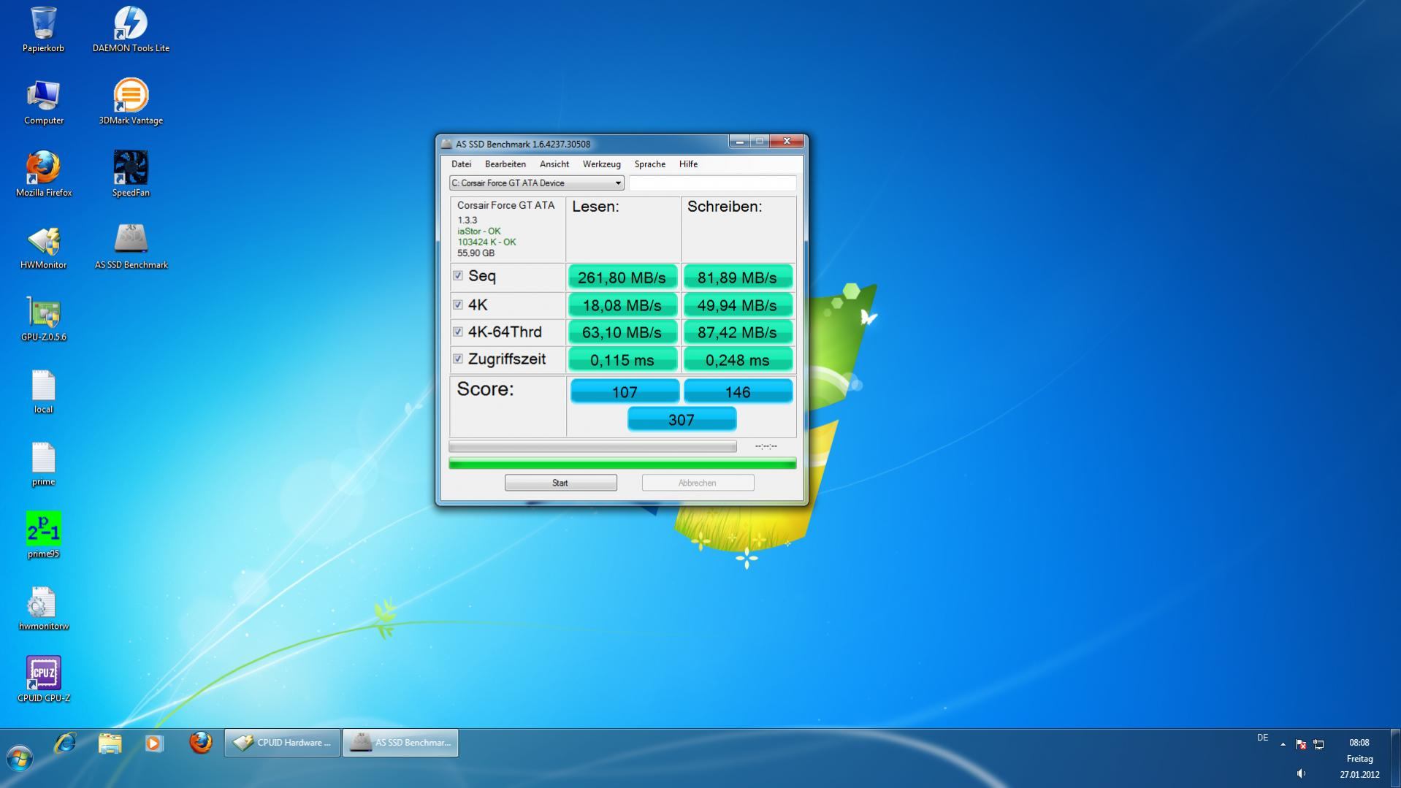The width and height of the screenshot is (1401, 788).
Task: Uncheck the Zugriffszeit test checkbox
Action: (x=458, y=359)
